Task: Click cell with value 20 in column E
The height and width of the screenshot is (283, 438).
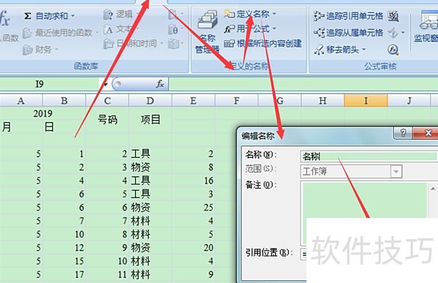Action: click(193, 247)
